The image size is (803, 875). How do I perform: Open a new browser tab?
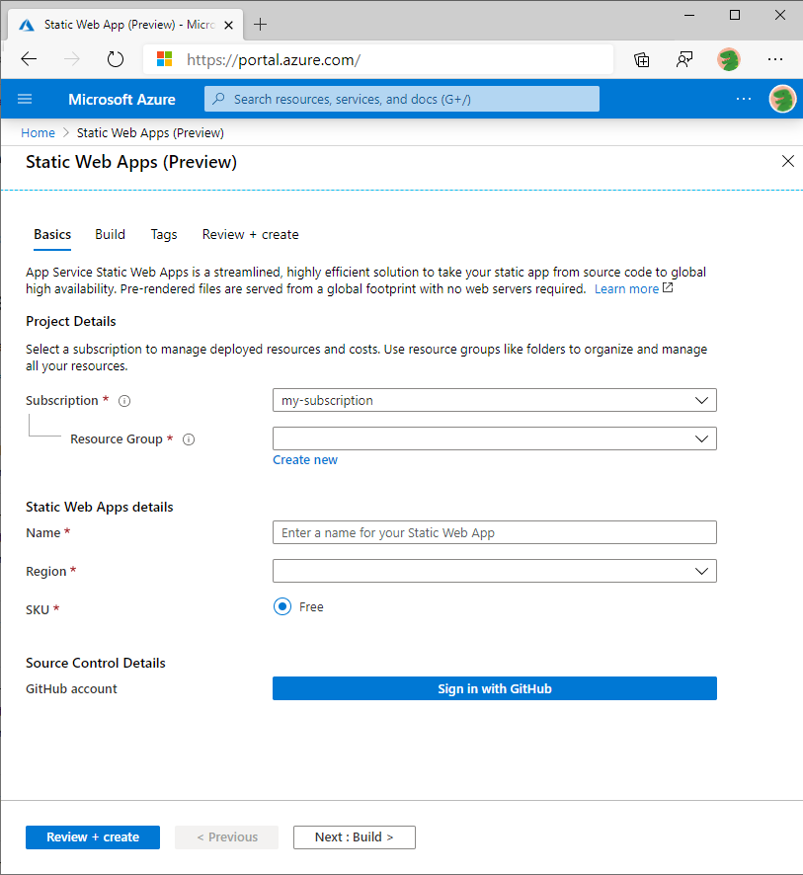point(260,25)
